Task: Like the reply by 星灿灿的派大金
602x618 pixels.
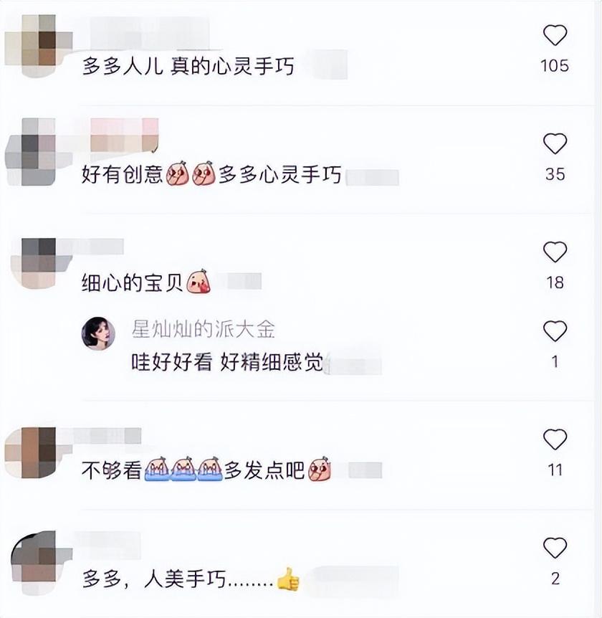Action: coord(555,331)
